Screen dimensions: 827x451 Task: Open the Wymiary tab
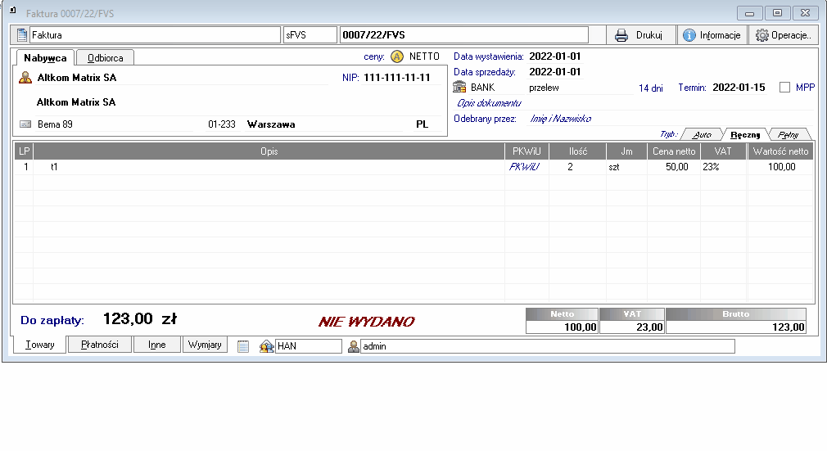(x=205, y=345)
